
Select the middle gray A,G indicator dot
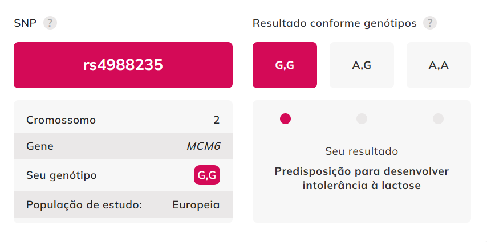(362, 118)
